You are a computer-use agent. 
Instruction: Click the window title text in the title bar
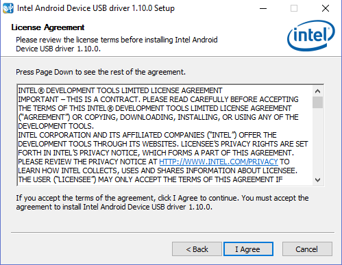tap(96, 8)
